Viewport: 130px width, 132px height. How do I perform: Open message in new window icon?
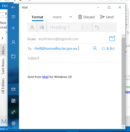point(112,39)
